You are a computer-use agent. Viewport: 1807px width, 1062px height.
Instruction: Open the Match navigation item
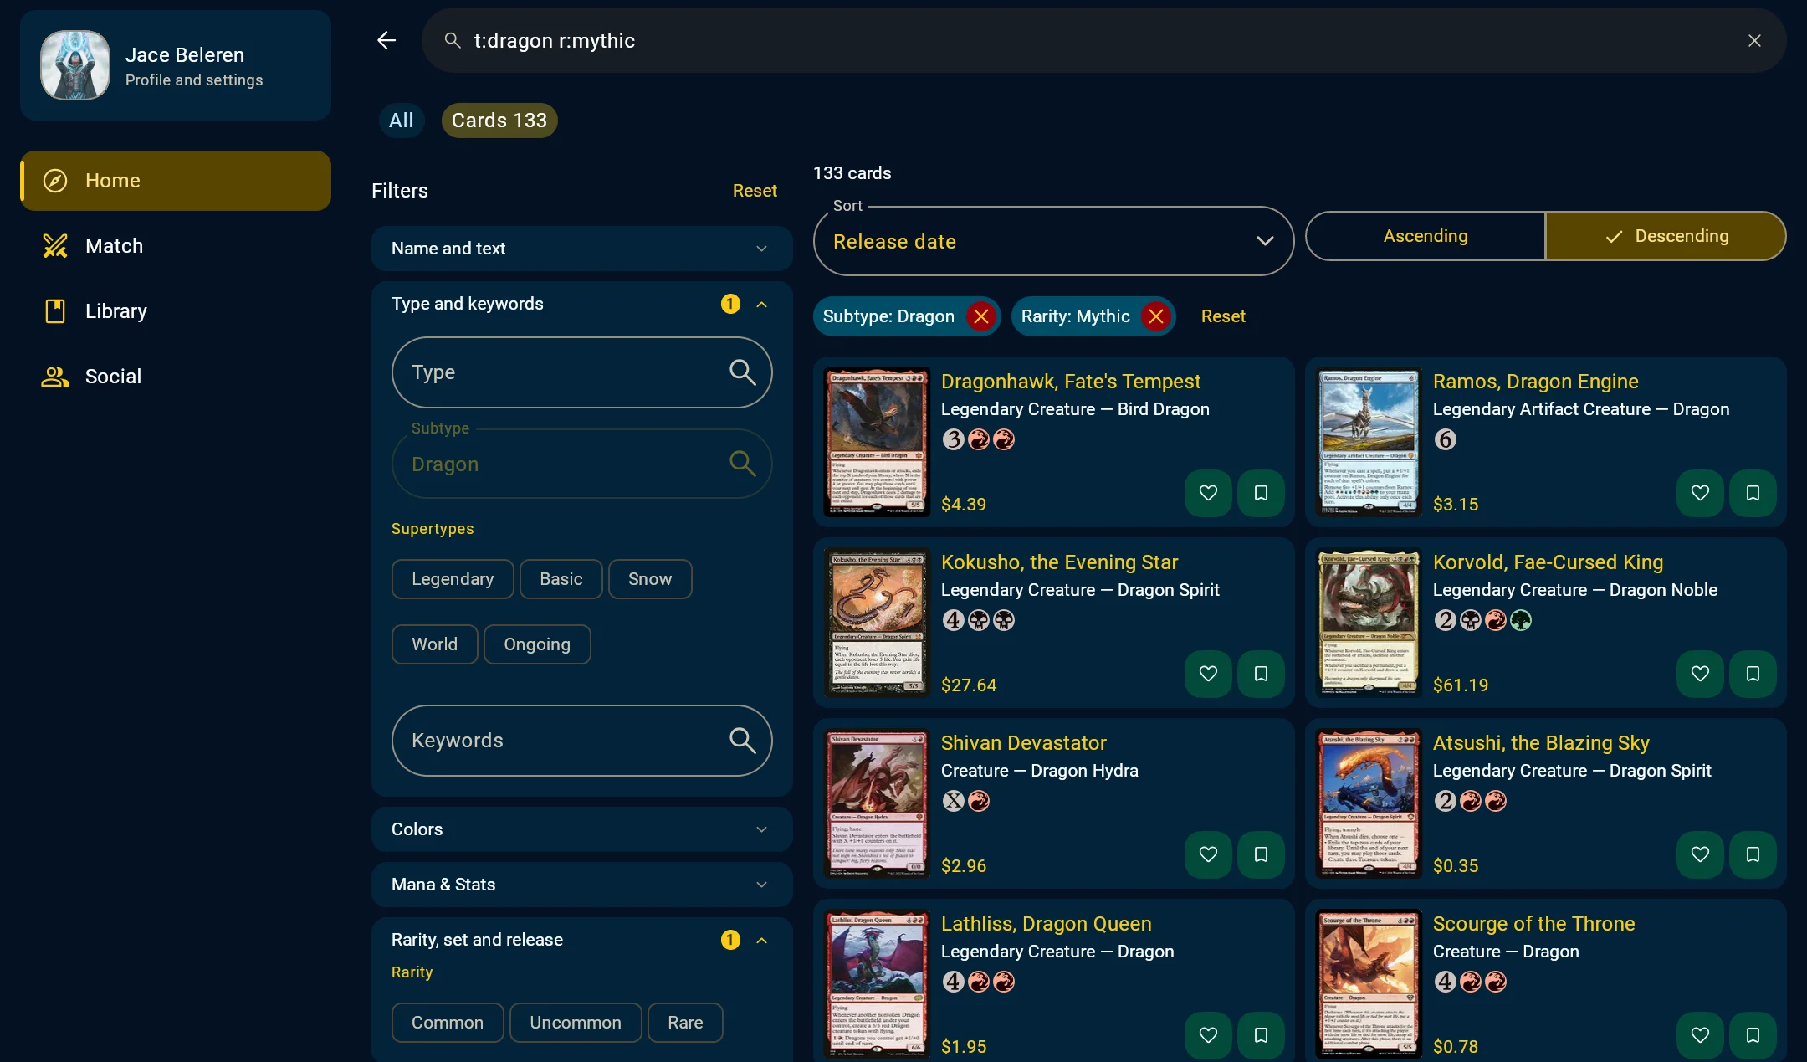(176, 246)
